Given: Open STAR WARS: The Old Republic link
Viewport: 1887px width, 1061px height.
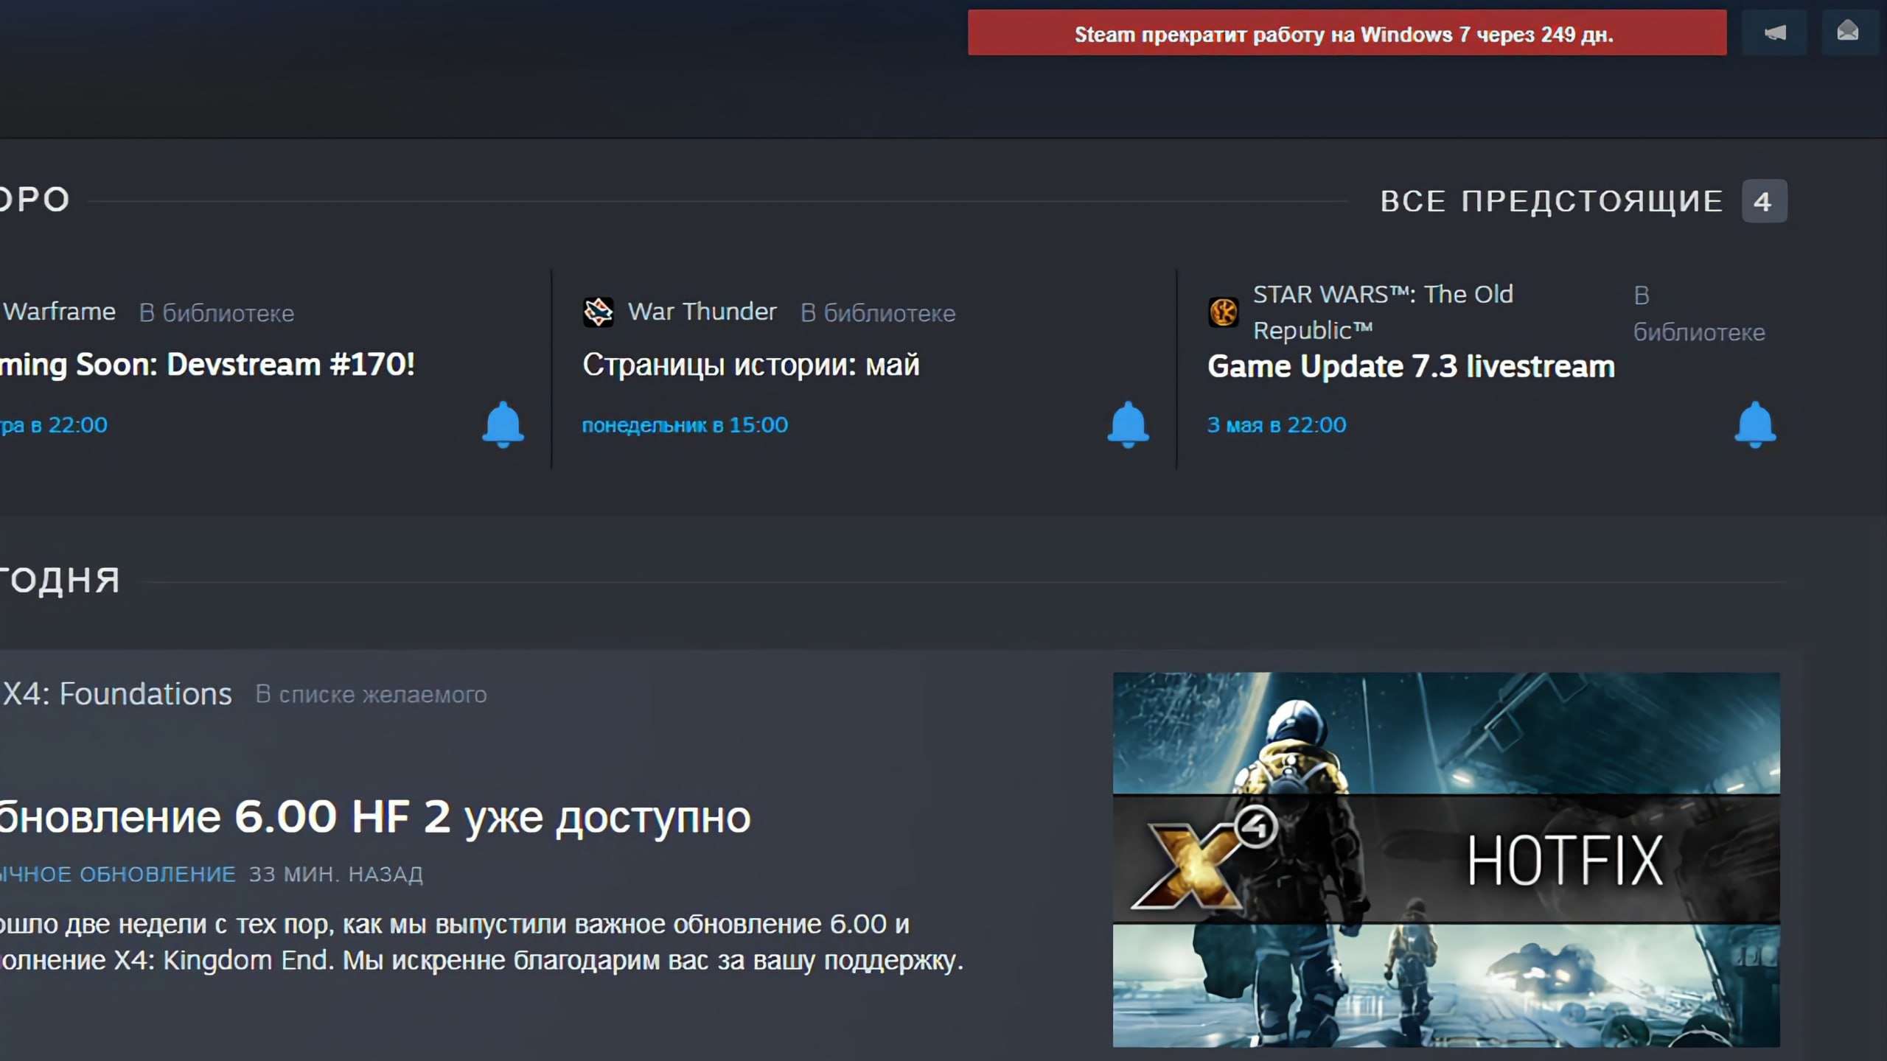Looking at the screenshot, I should point(1383,312).
